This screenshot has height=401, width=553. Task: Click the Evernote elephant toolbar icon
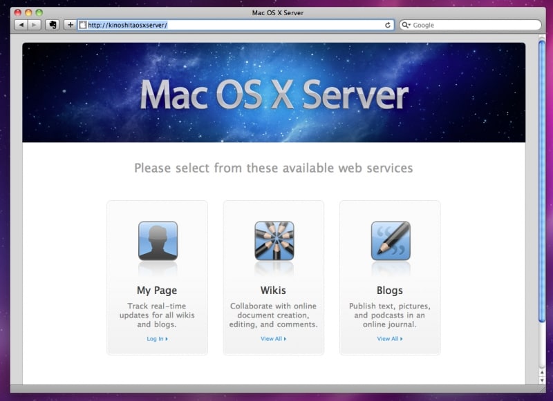[x=52, y=25]
